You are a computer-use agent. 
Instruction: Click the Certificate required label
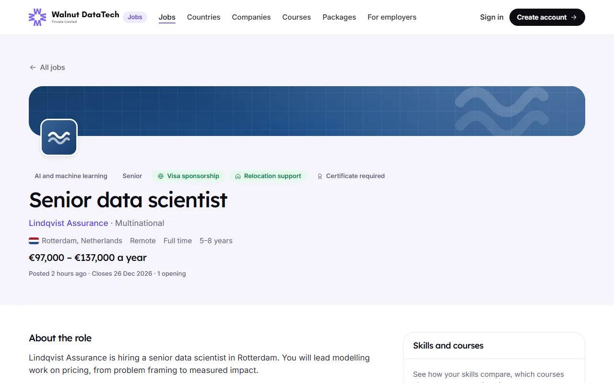[x=355, y=176]
